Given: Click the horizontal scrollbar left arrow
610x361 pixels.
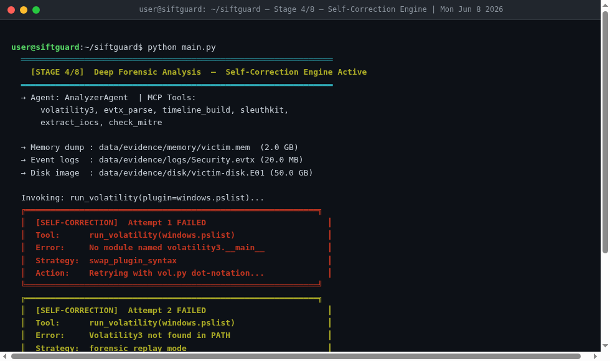Looking at the screenshot, I should click(x=5, y=356).
